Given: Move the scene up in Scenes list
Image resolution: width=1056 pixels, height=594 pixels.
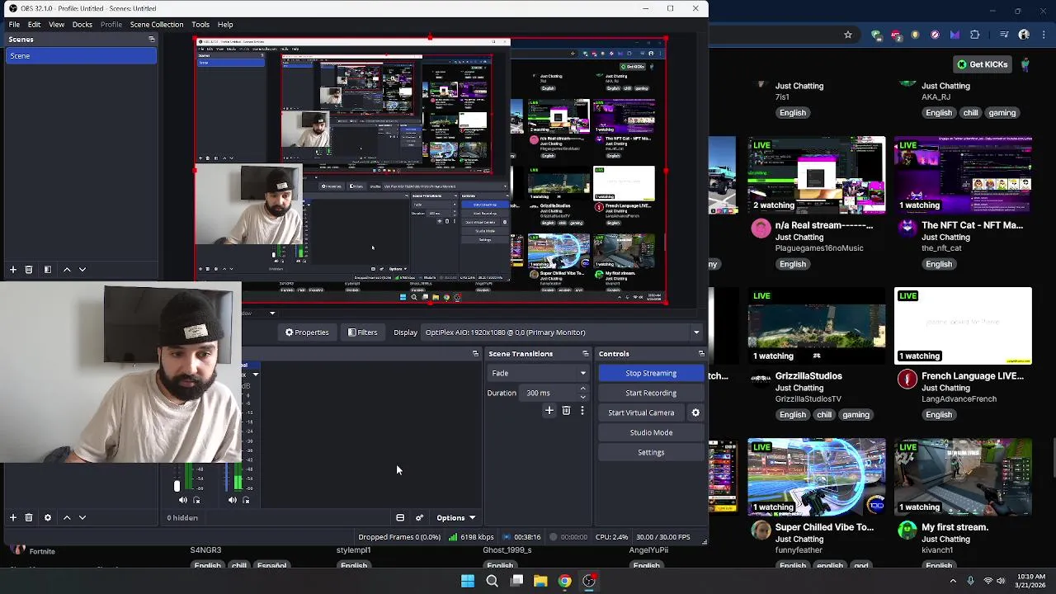Looking at the screenshot, I should coord(67,270).
